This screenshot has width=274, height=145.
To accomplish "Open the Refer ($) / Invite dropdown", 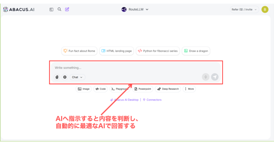I will [x=244, y=10].
